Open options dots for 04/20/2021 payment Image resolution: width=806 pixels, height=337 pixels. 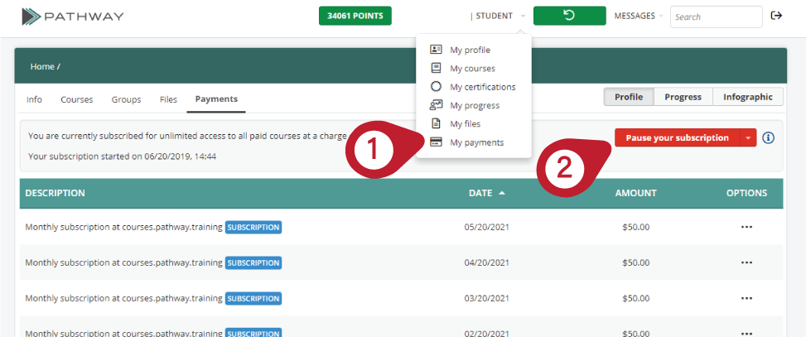746,262
